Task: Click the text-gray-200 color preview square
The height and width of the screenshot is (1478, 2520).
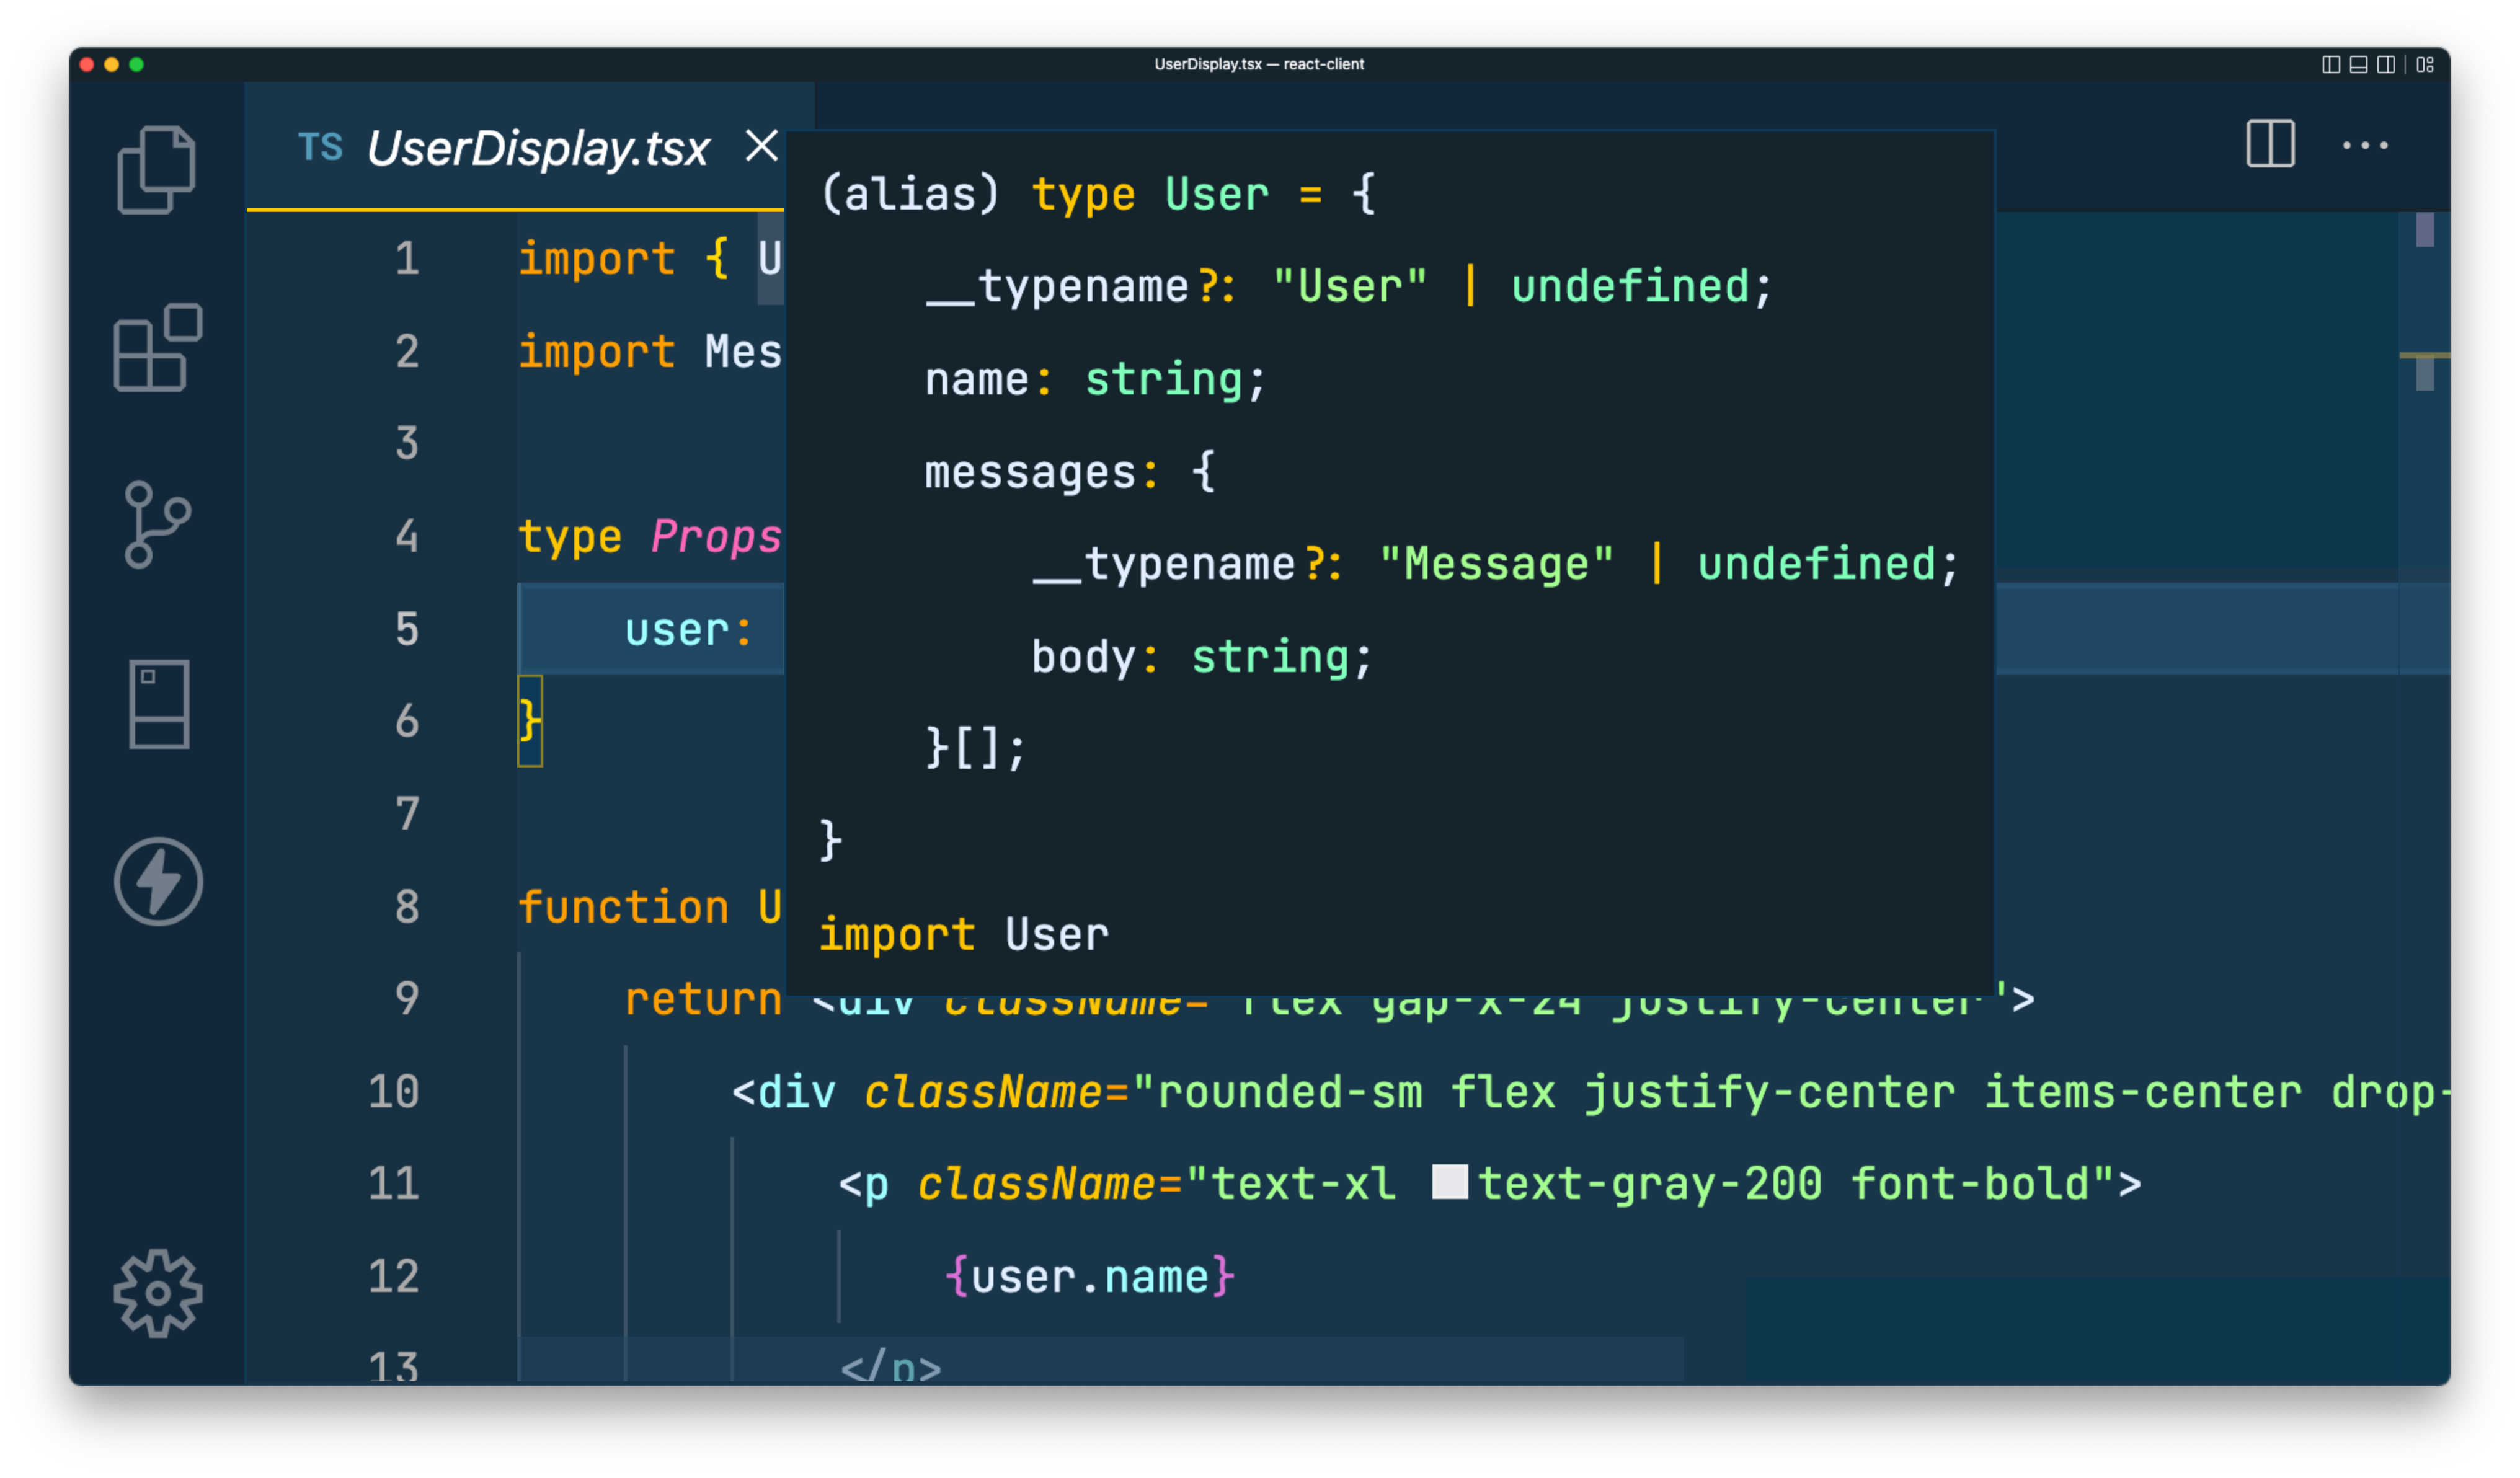Action: pyautogui.click(x=1449, y=1182)
